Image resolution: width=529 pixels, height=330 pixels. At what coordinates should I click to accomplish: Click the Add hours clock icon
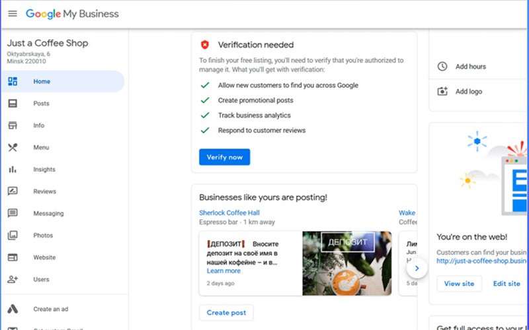(442, 67)
